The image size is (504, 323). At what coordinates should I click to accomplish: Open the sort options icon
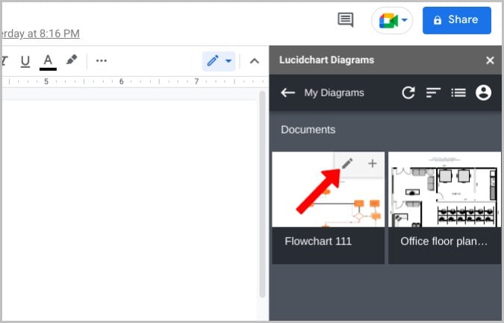point(433,92)
